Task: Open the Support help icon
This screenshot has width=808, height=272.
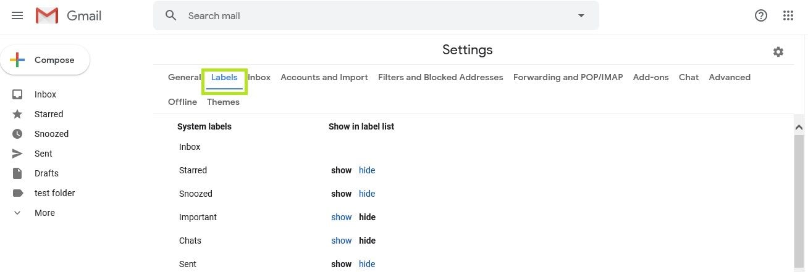Action: click(761, 16)
